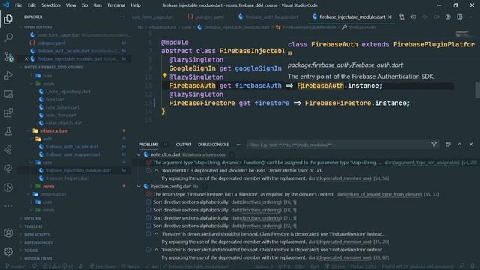Collapse note_dtos.dart problems group
The height and width of the screenshot is (270, 480).
click(139, 154)
